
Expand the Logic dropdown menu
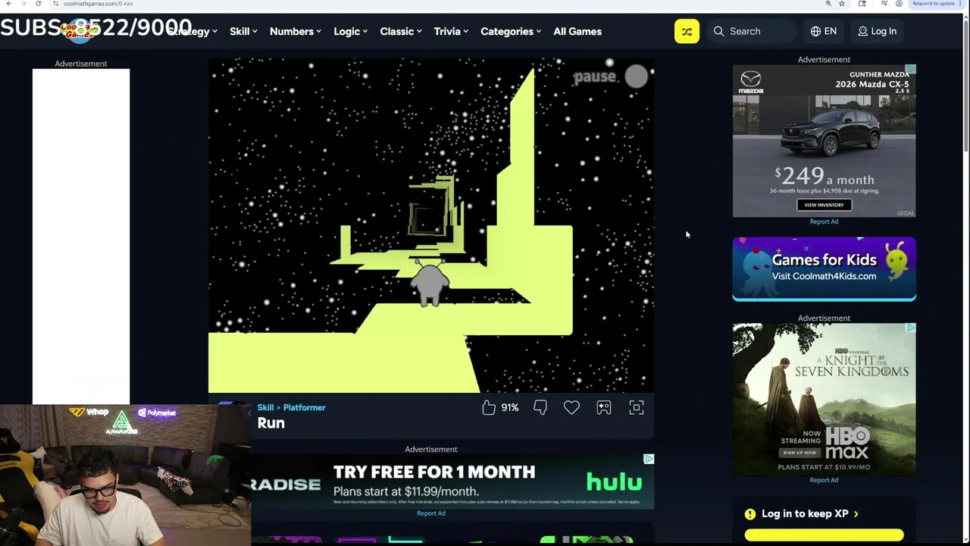[351, 31]
